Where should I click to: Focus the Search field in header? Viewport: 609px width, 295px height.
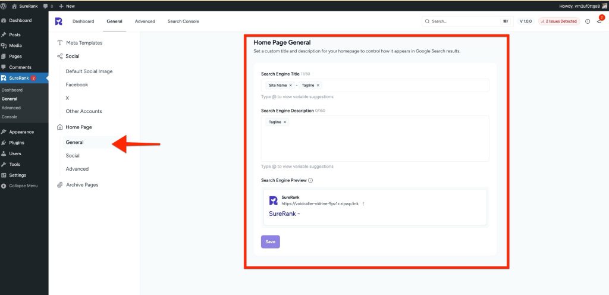point(467,21)
